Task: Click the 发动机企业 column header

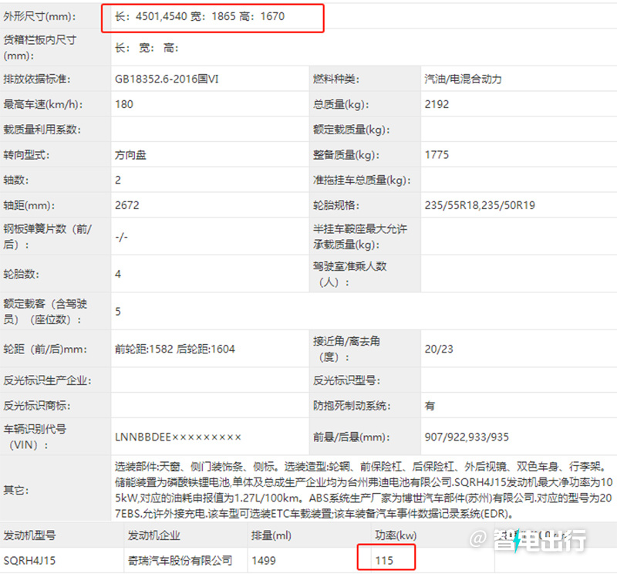Action: pos(153,535)
